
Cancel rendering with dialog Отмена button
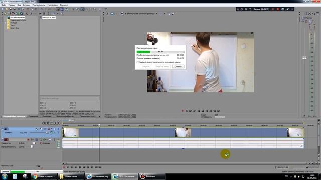pyautogui.click(x=178, y=66)
